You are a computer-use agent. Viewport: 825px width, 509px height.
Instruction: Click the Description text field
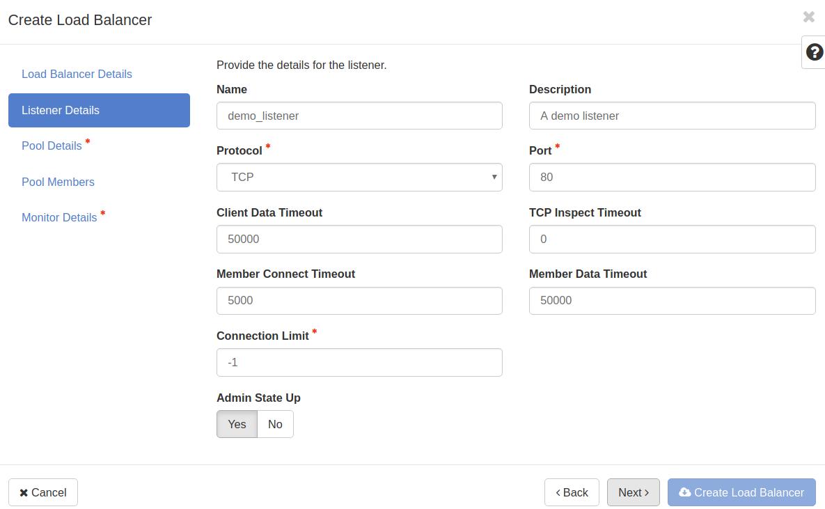[672, 116]
